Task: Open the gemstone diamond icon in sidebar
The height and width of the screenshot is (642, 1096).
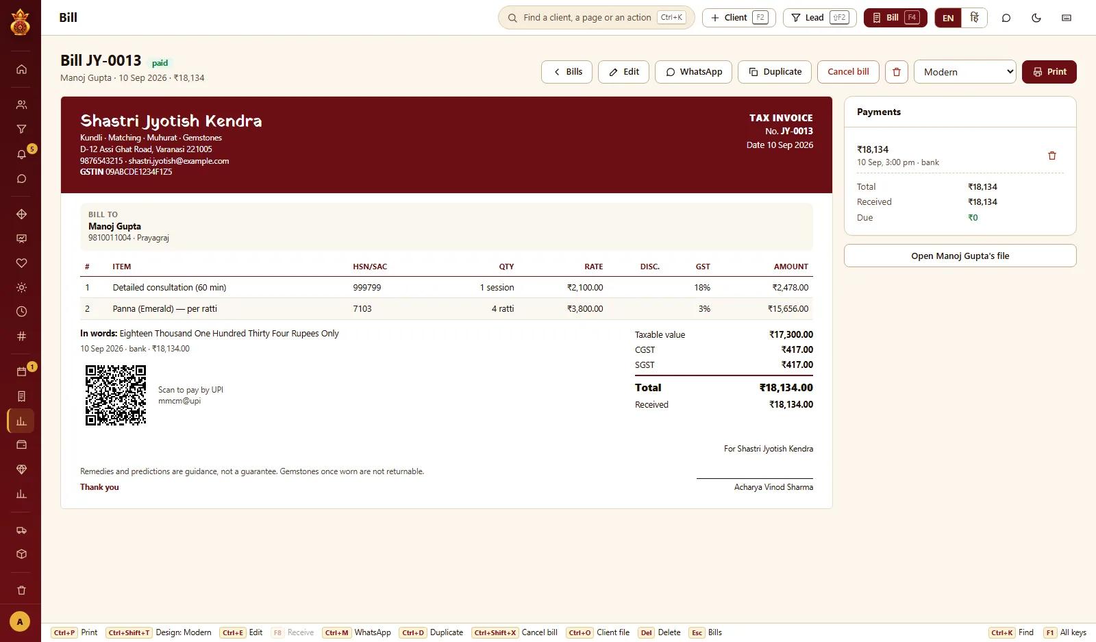Action: (x=21, y=469)
